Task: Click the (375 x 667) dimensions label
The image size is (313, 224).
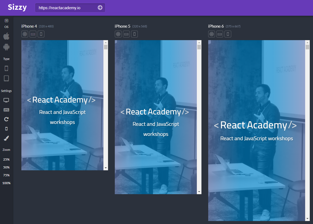Action: (233, 26)
